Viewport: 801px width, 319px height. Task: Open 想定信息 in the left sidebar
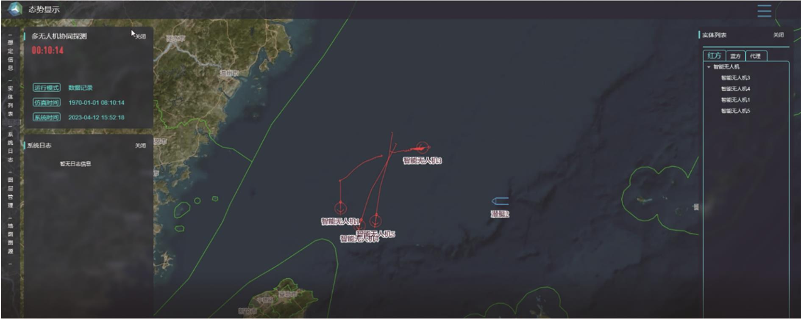[10, 55]
